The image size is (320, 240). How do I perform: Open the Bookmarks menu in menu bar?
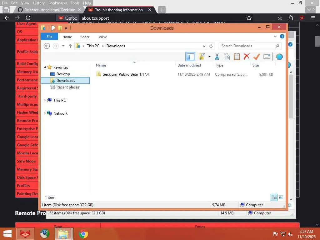pyautogui.click(x=57, y=3)
